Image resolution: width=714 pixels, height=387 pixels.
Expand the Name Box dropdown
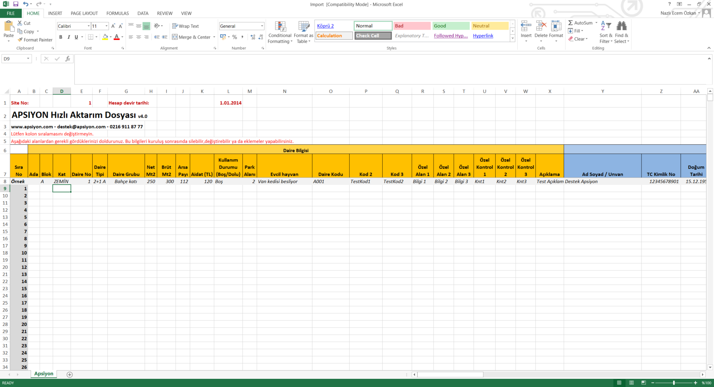(x=28, y=59)
